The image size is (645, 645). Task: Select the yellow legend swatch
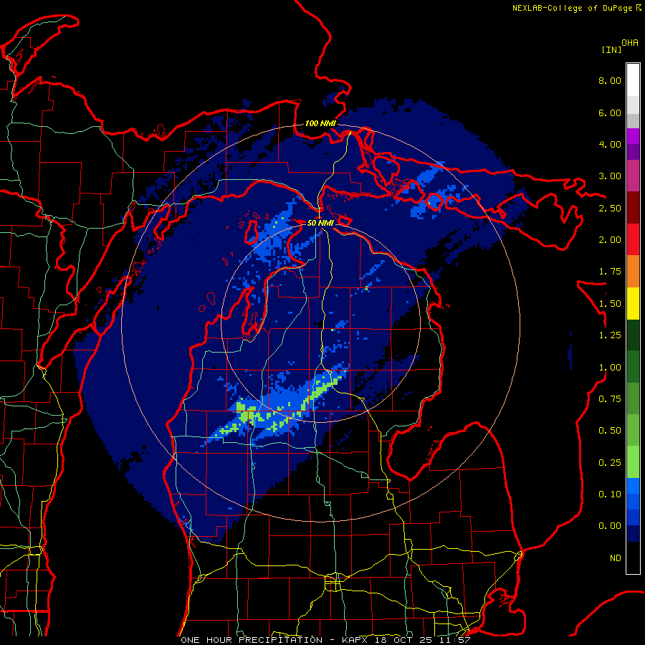[633, 303]
